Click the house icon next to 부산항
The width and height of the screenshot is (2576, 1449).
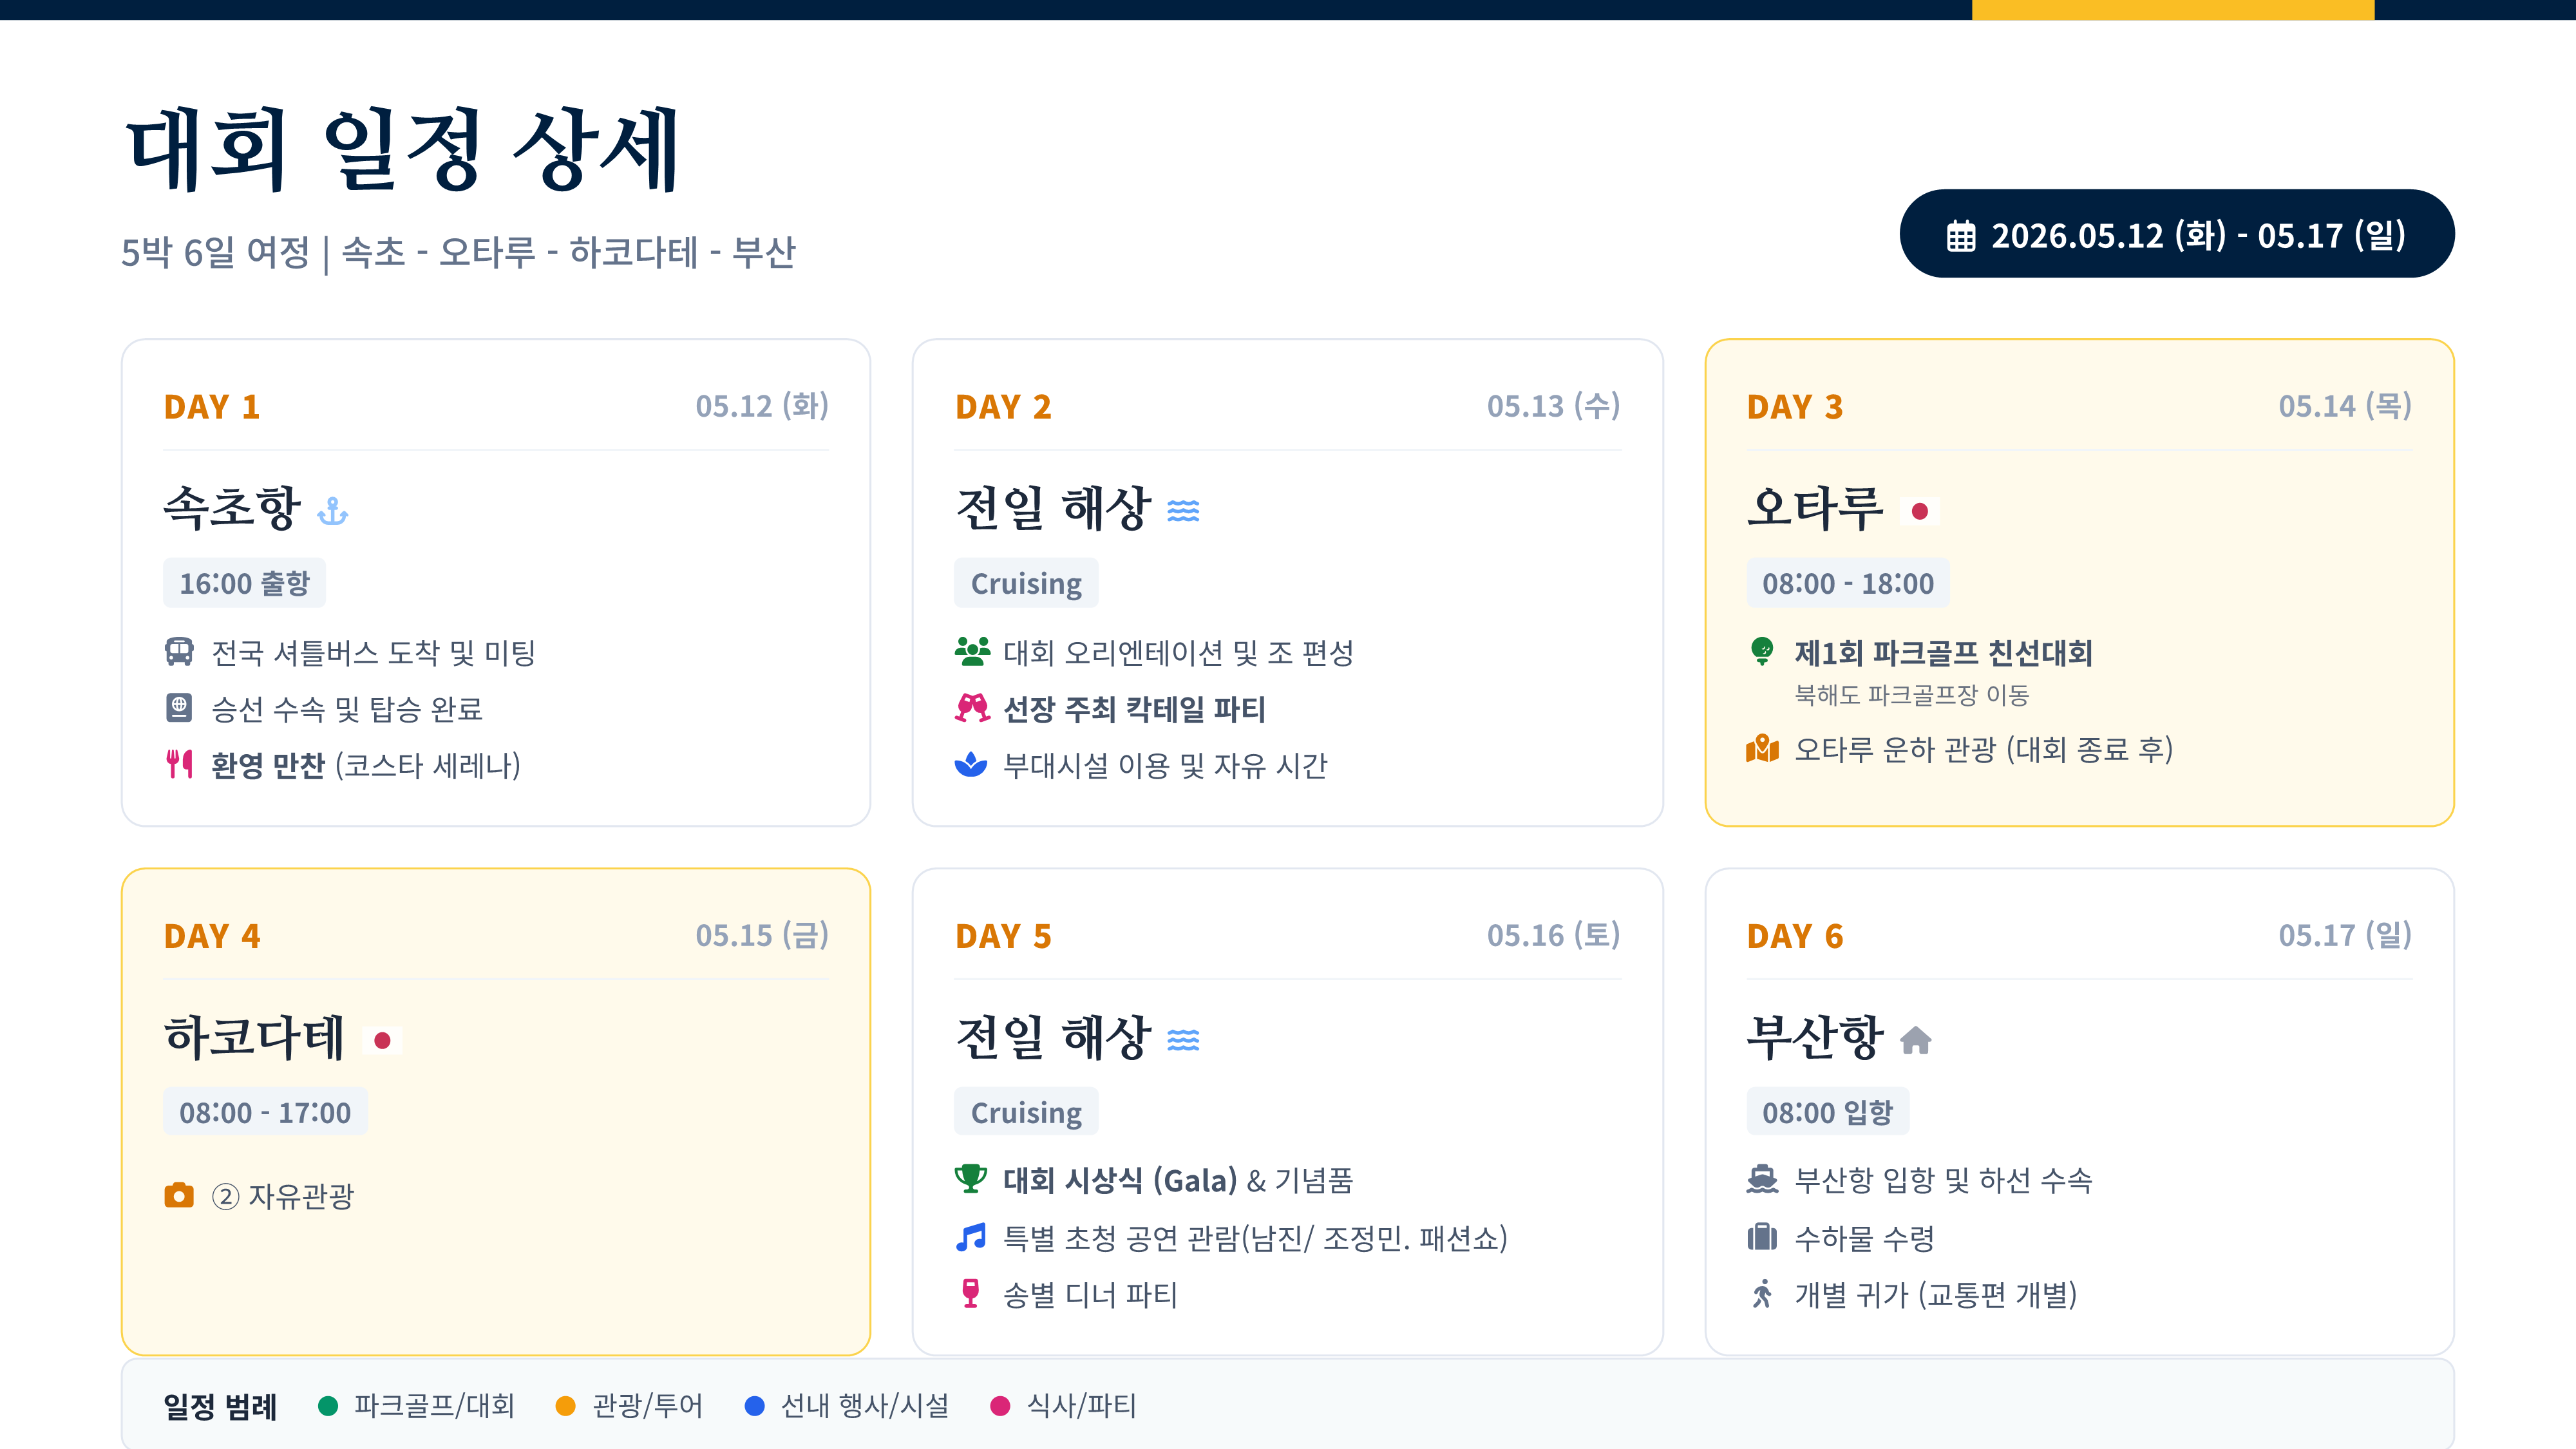[x=1915, y=1041]
